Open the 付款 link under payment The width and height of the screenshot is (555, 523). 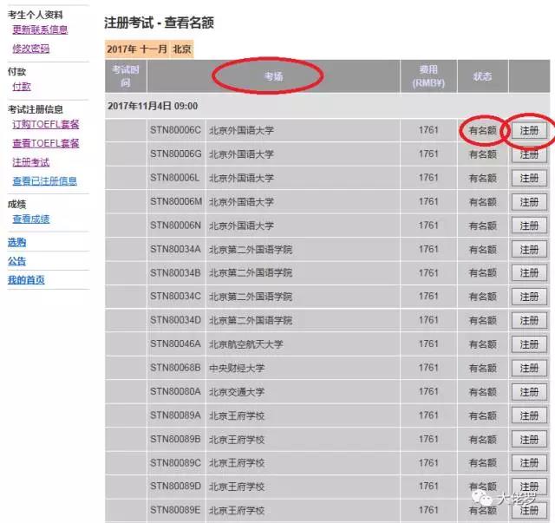click(x=22, y=87)
